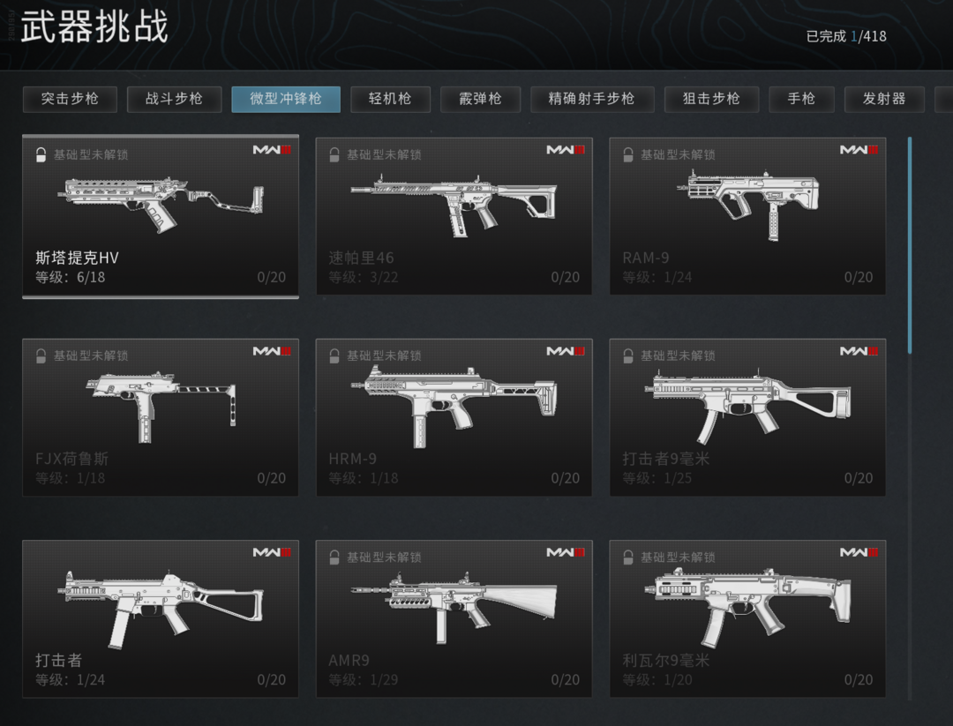This screenshot has width=953, height=726.
Task: Select the RAM-9 weapon image
Action: [x=748, y=204]
